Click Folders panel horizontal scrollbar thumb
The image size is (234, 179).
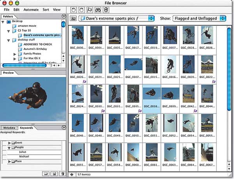25,65
